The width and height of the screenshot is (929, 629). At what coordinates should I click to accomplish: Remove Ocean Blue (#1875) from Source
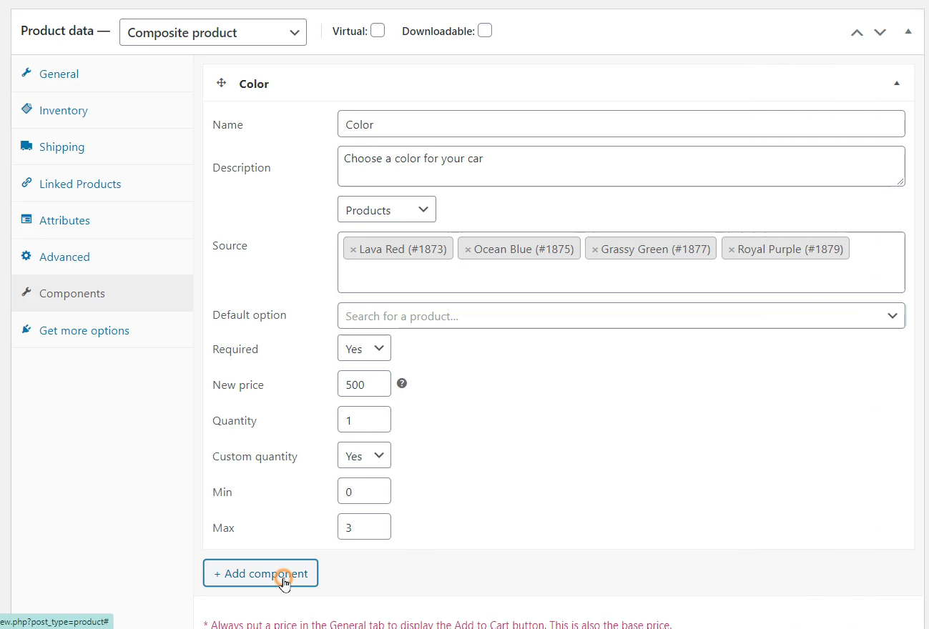pyautogui.click(x=468, y=249)
